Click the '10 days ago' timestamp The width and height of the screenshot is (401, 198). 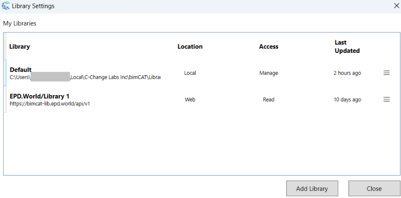[347, 99]
